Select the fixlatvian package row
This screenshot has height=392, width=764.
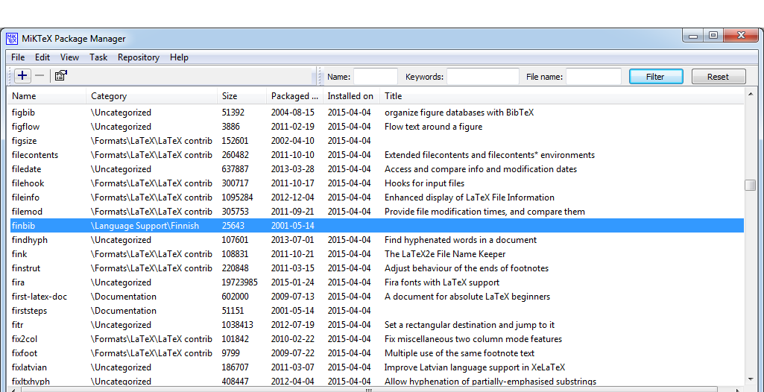point(377,367)
